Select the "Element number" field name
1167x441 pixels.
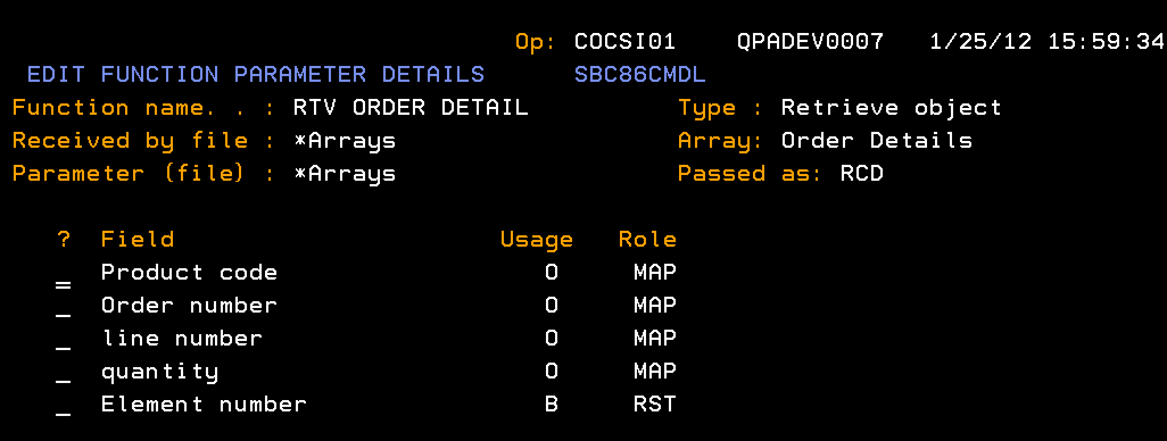click(204, 405)
